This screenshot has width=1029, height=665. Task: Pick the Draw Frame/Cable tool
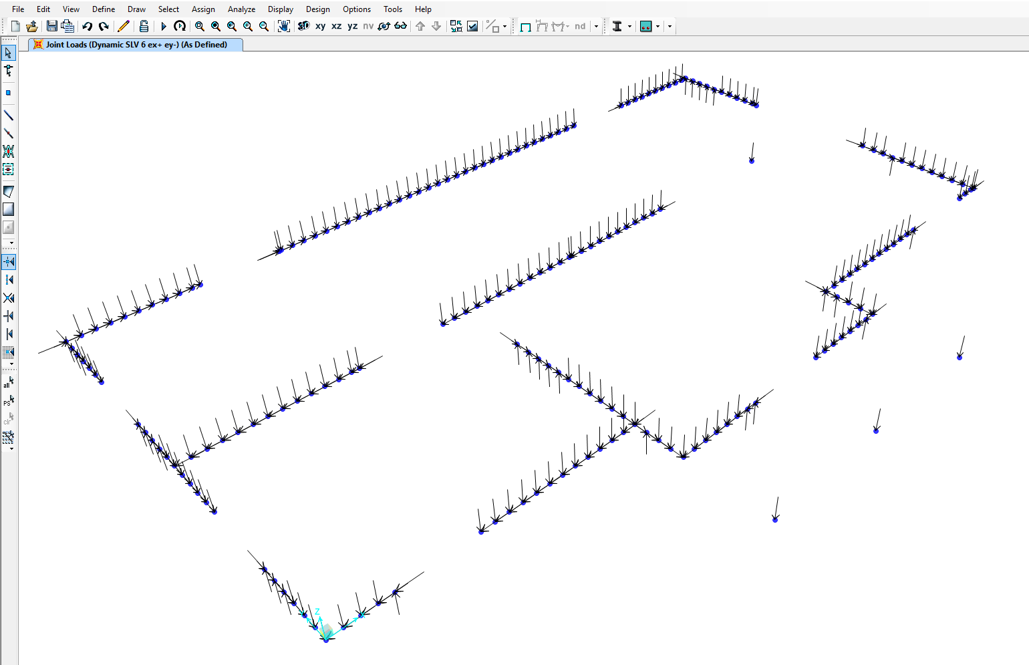[x=9, y=116]
